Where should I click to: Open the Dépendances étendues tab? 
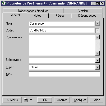click(x=33, y=11)
